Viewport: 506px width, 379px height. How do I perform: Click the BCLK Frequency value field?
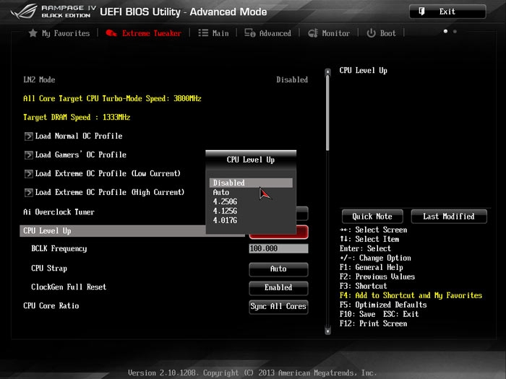(278, 249)
